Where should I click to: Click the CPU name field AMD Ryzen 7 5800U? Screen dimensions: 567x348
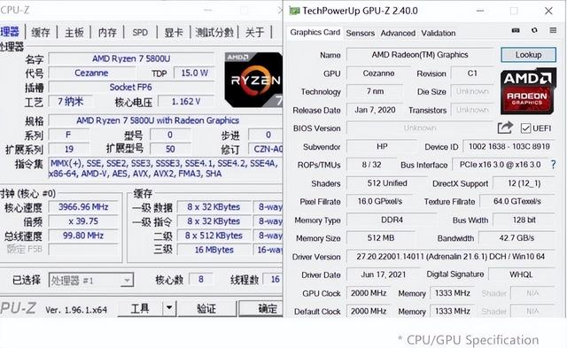(131, 58)
